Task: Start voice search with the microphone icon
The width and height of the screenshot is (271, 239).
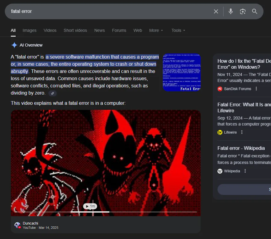Action: 231,11
